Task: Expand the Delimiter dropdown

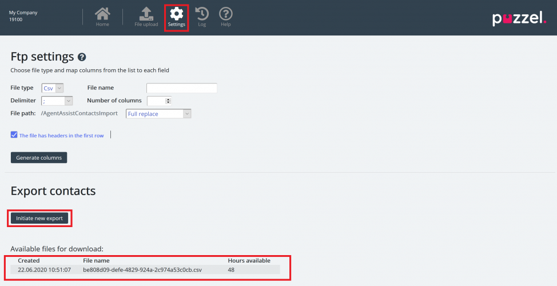Action: [57, 101]
